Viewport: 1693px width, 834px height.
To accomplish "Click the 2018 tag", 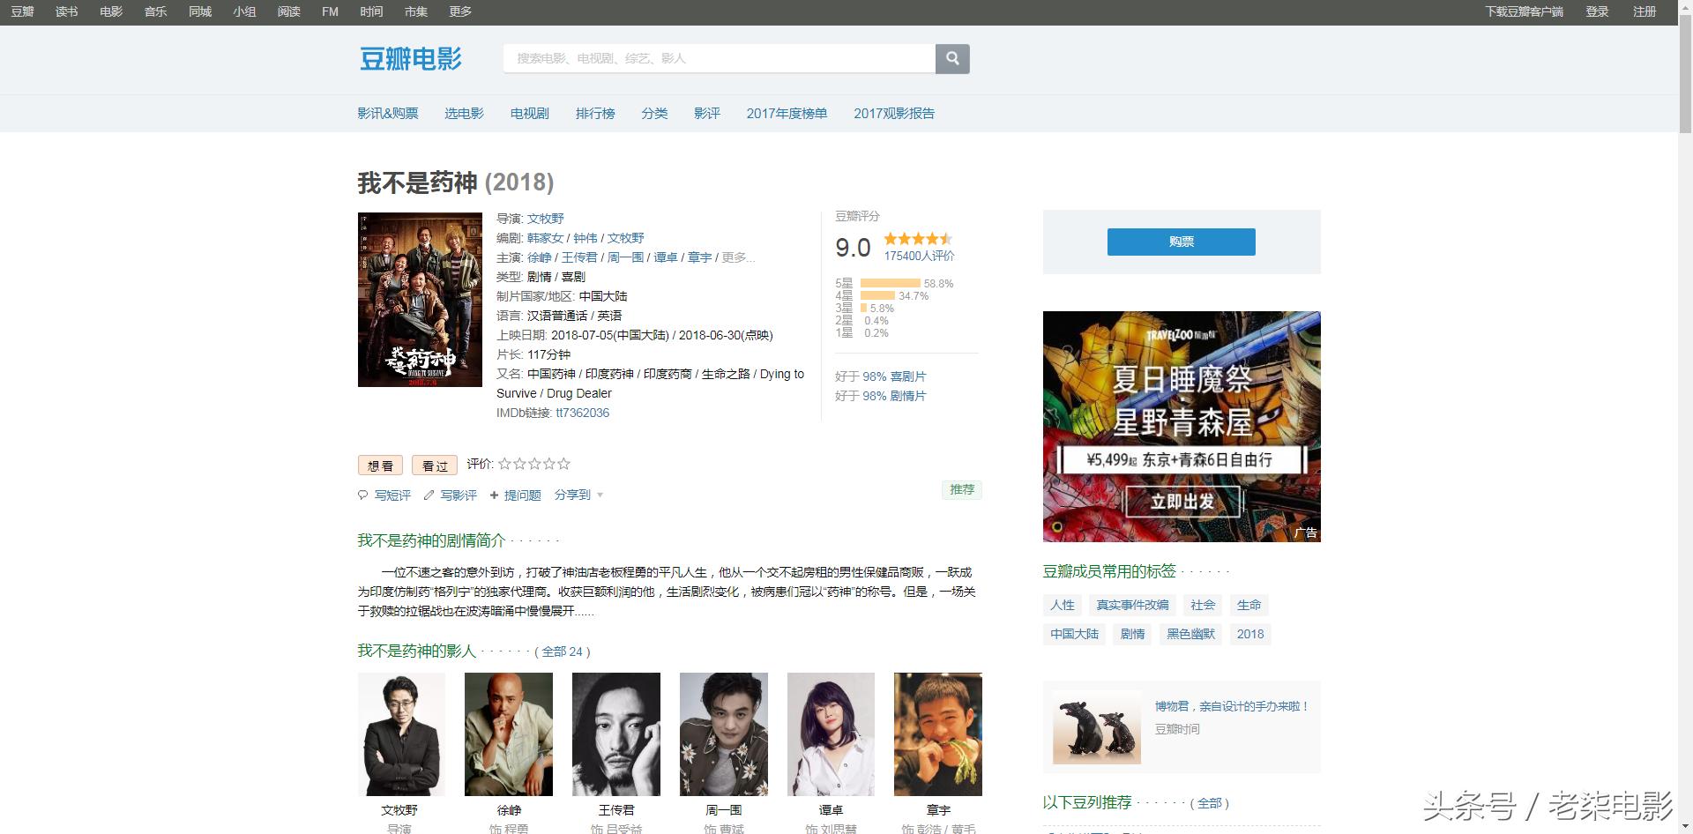I will [1250, 634].
